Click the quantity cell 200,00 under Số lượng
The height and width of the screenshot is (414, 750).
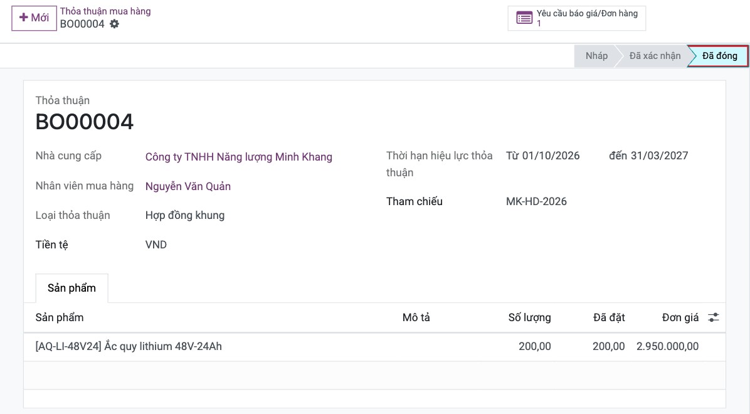pos(535,346)
